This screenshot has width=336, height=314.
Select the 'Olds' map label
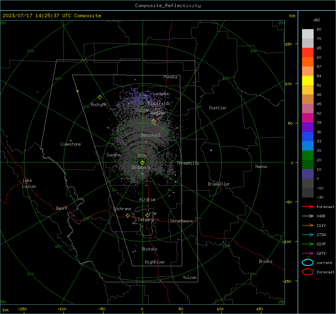(142, 156)
